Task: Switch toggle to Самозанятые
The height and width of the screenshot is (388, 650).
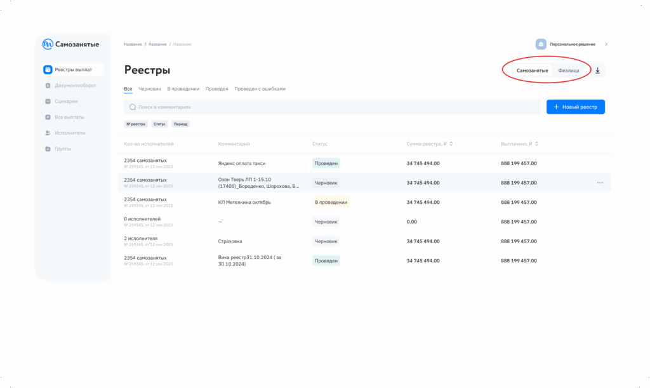Action: (532, 70)
